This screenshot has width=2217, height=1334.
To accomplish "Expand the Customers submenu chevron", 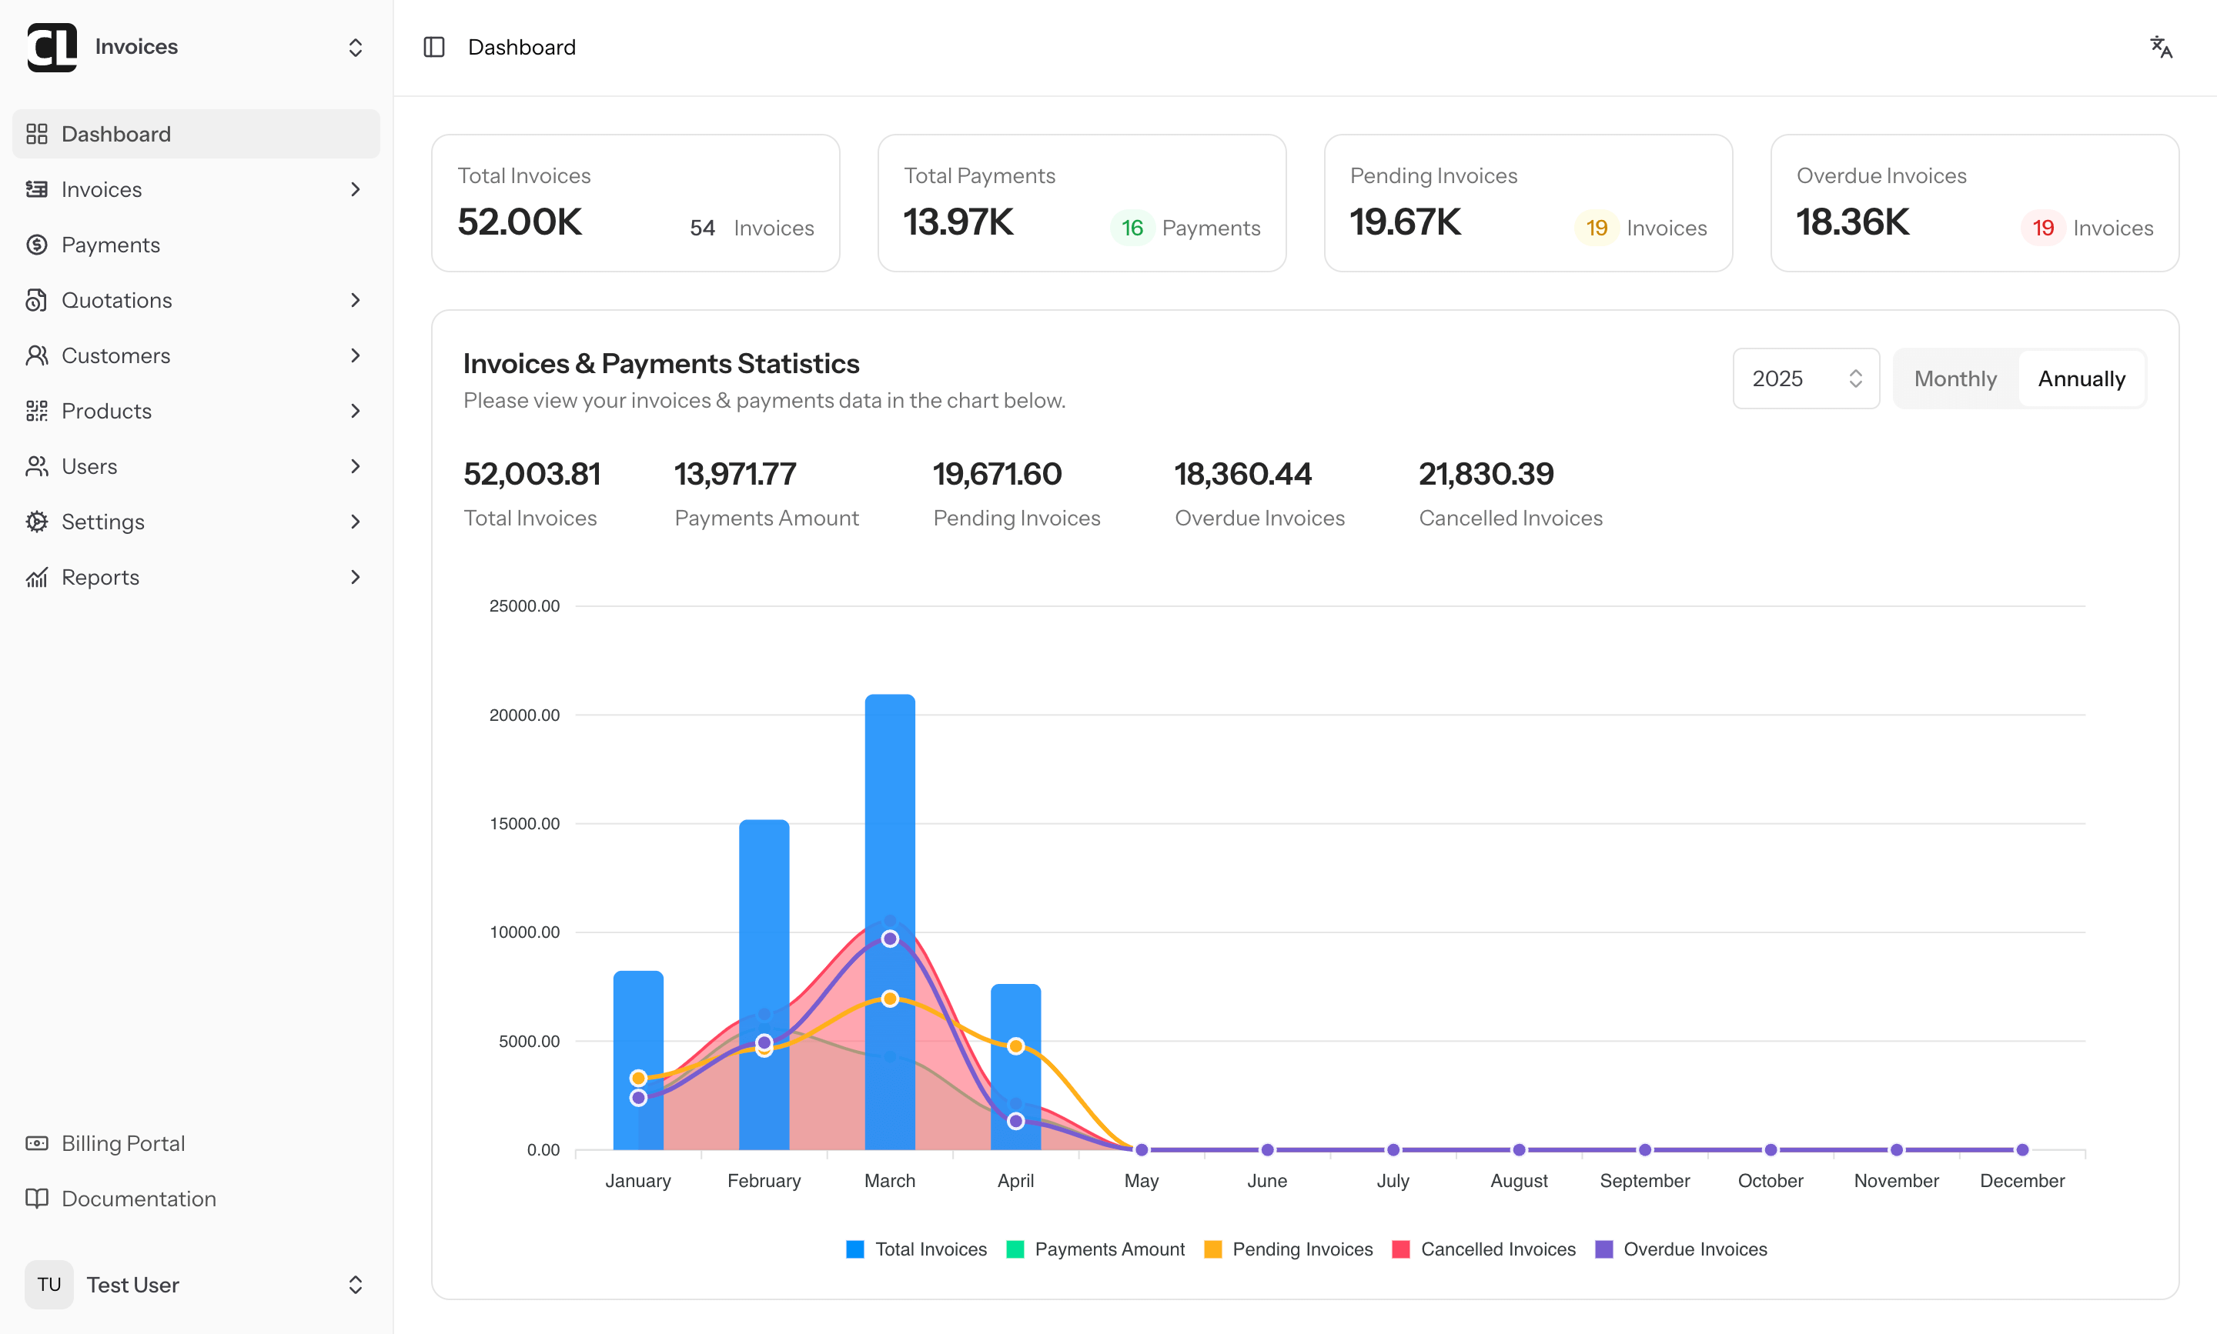I will [x=356, y=356].
